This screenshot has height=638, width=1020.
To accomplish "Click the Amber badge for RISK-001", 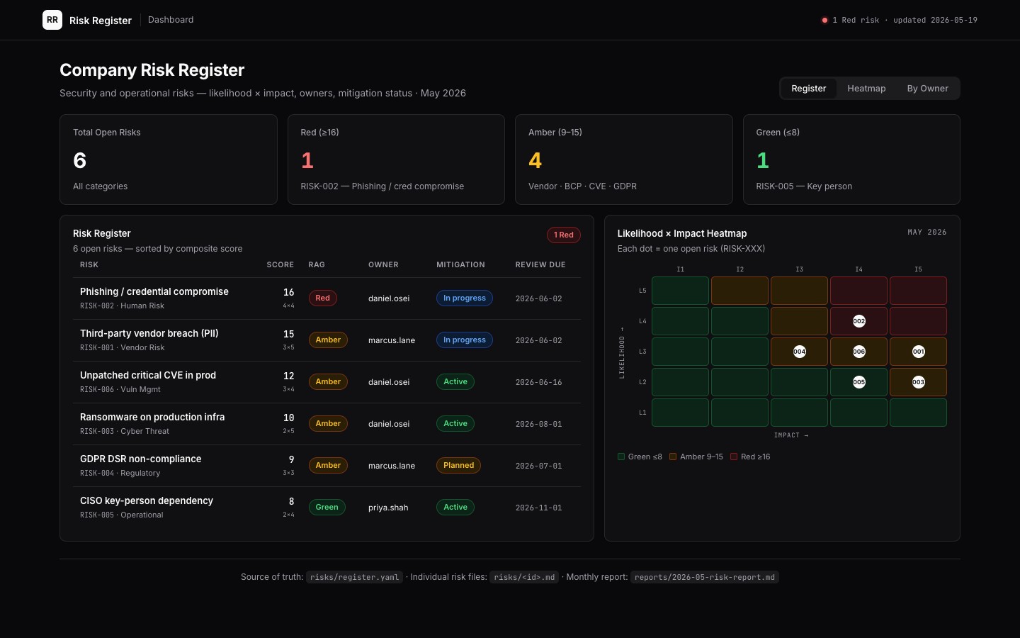I will click(x=328, y=340).
